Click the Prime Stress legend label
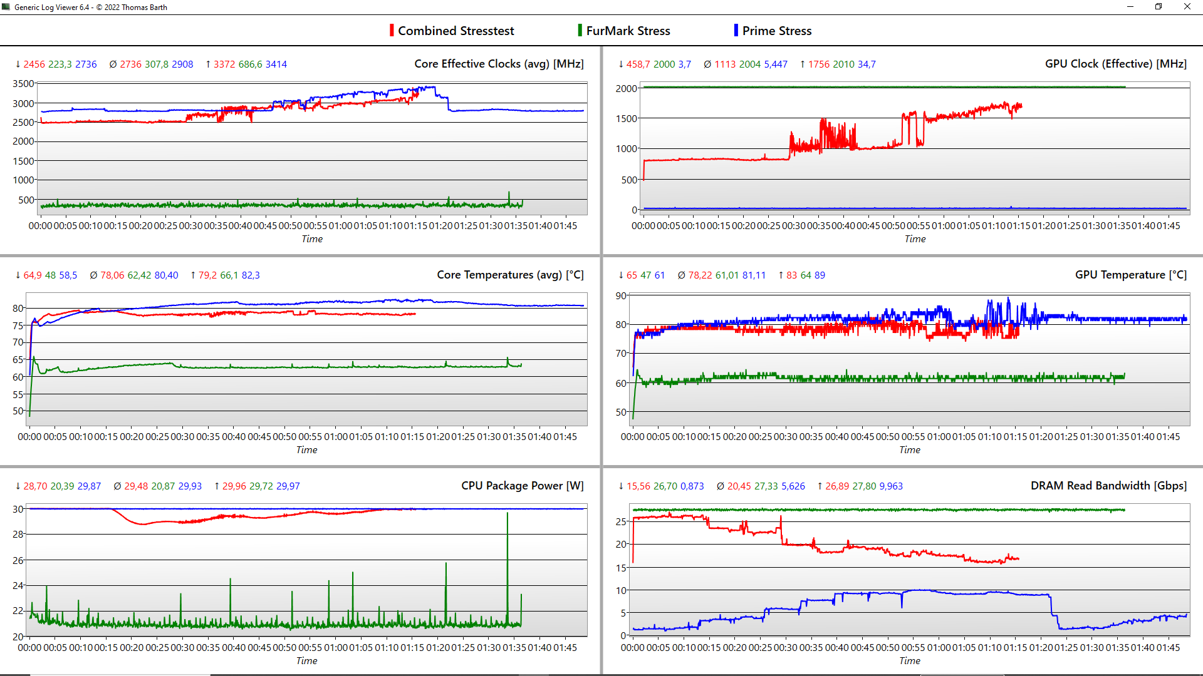Viewport: 1203px width, 676px height. pyautogui.click(x=776, y=31)
